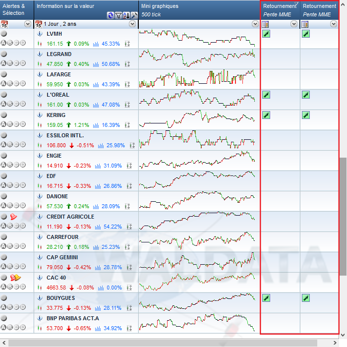Click the green trend arrow in LVMH first Retournement column

(266, 34)
